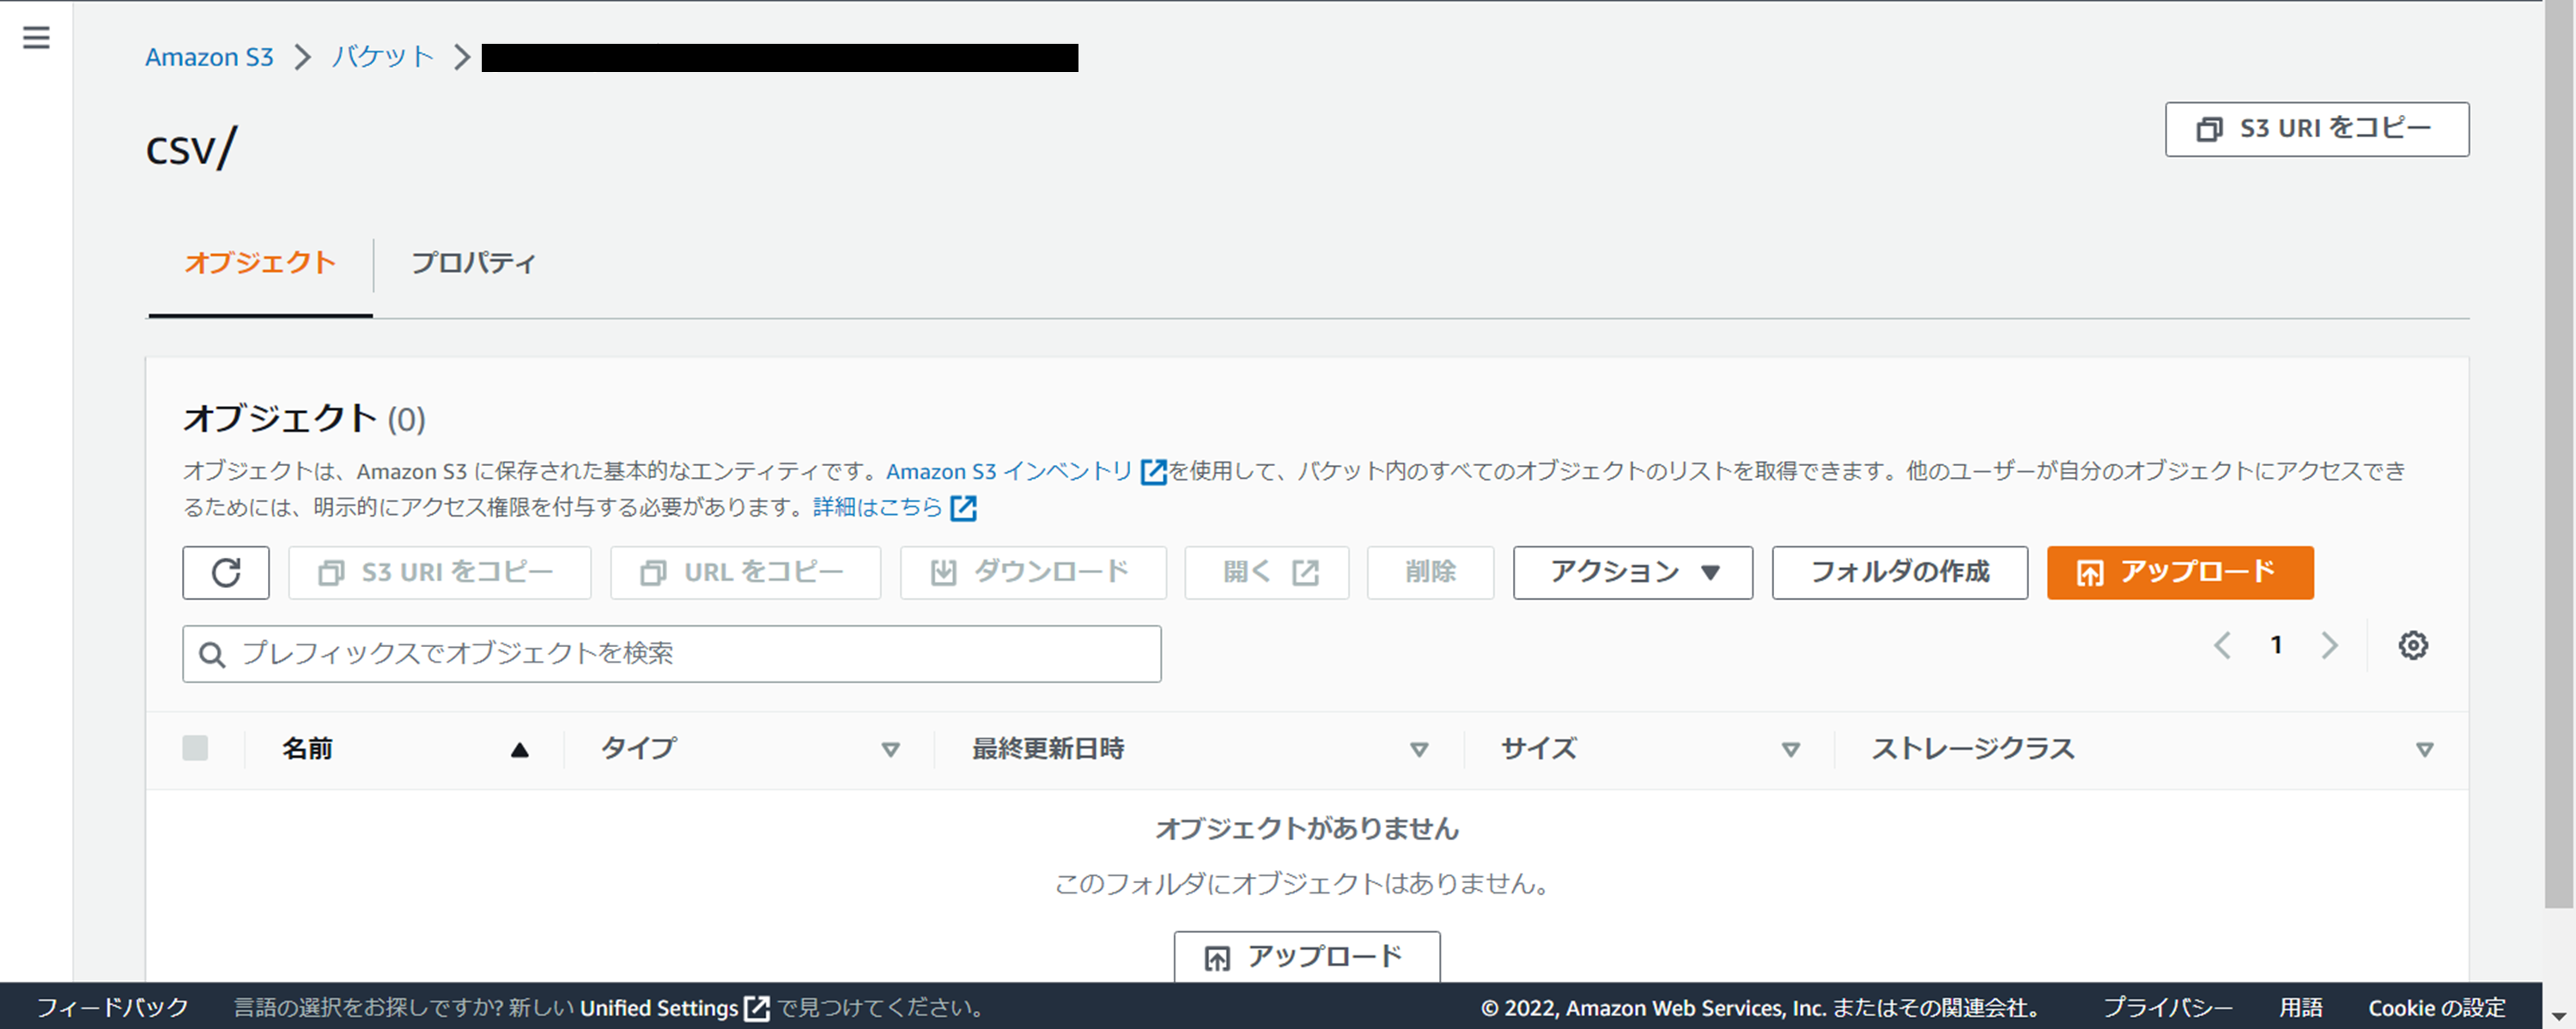
Task: Click the refresh objects icon button
Action: tap(226, 572)
